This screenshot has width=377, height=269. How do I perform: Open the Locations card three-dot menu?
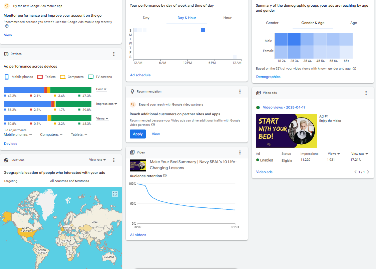(x=114, y=160)
